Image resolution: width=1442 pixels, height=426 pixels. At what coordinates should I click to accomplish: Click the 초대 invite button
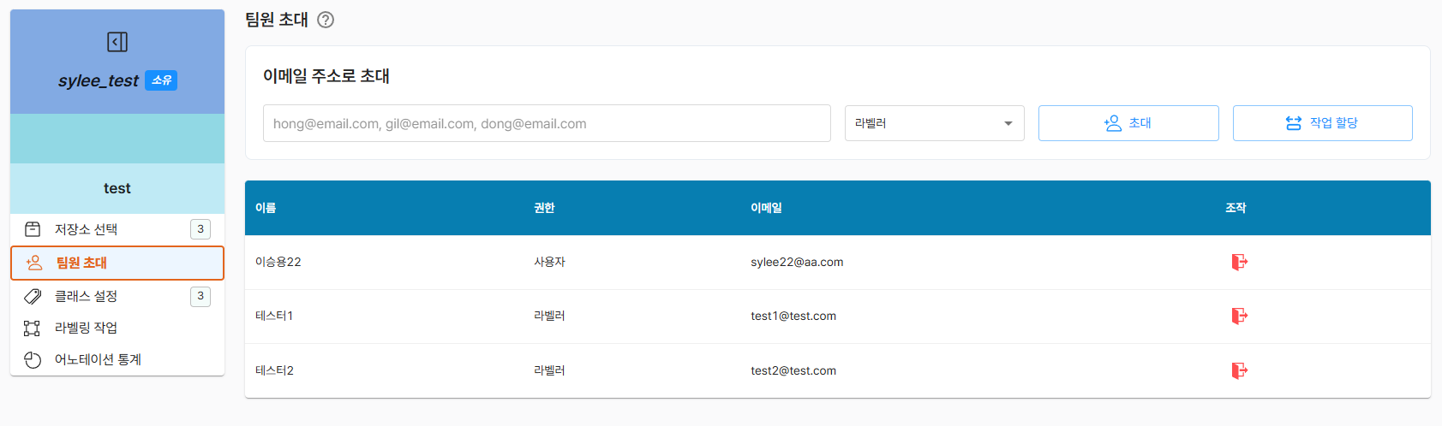pyautogui.click(x=1128, y=123)
